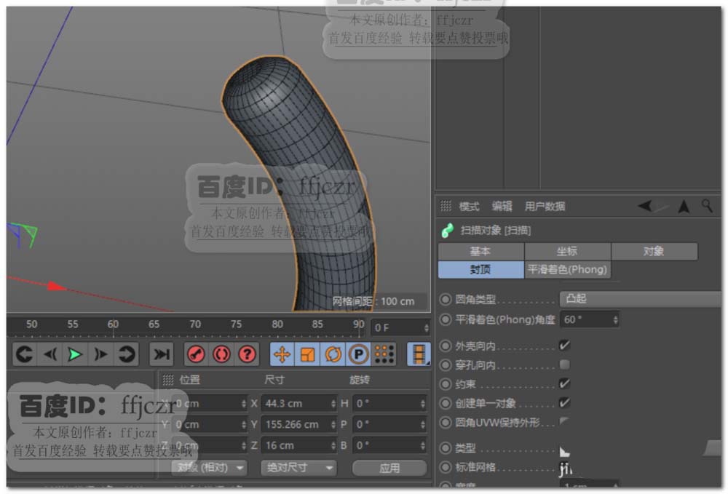728x494 pixels.
Task: Click frame 75 on the timeline ruler
Action: [236, 324]
